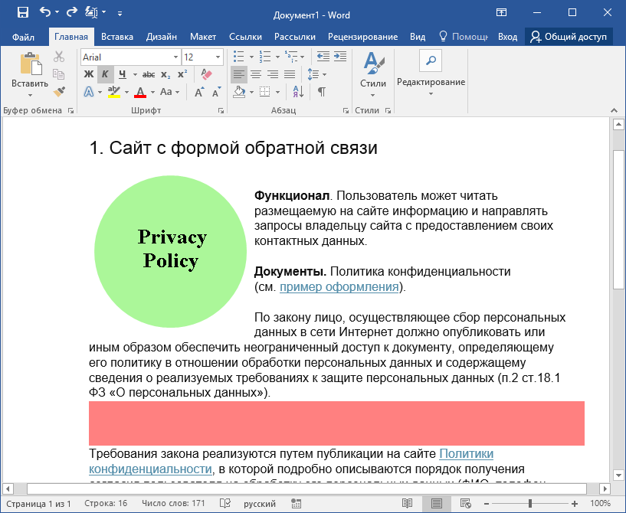Viewport: 626px width, 513px height.
Task: Create a multilevel list
Action: click(291, 57)
